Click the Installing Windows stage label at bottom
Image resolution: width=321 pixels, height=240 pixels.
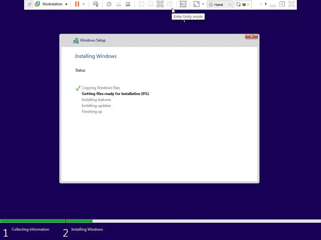pyautogui.click(x=87, y=229)
